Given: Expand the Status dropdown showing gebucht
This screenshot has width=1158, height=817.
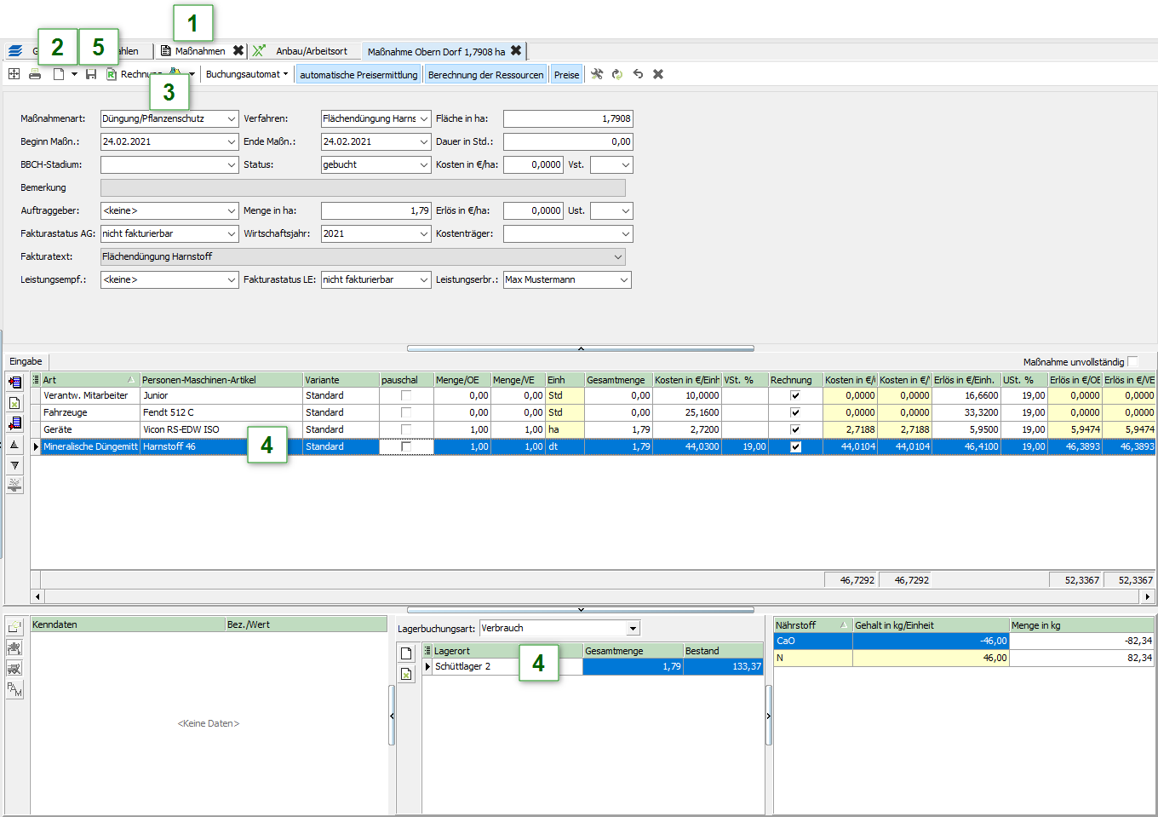Looking at the screenshot, I should pyautogui.click(x=424, y=165).
